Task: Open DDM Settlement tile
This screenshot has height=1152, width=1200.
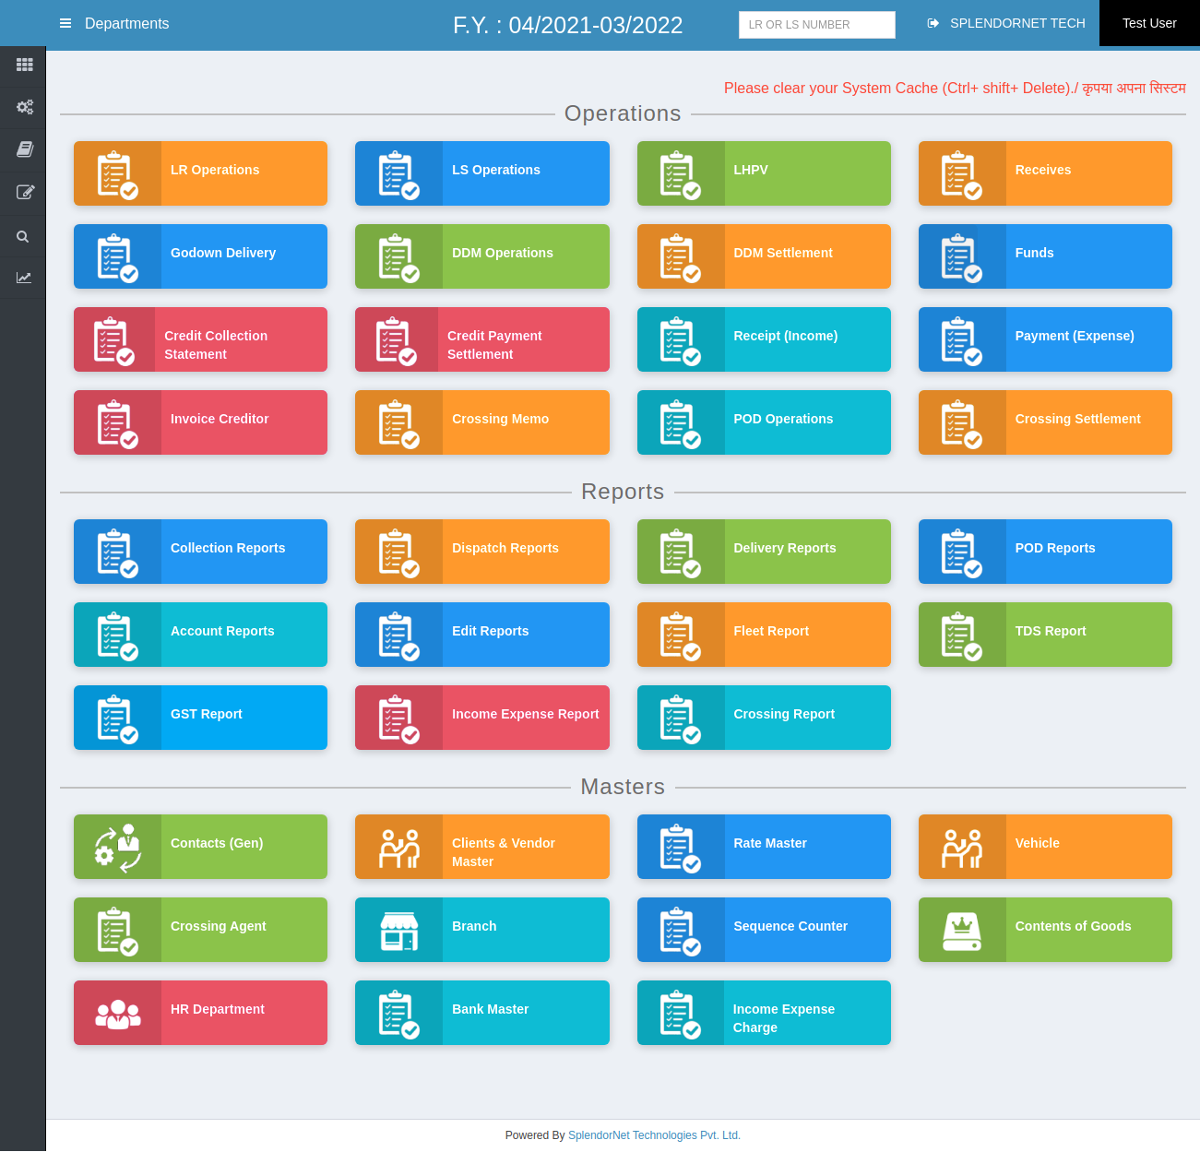Action: coord(764,256)
